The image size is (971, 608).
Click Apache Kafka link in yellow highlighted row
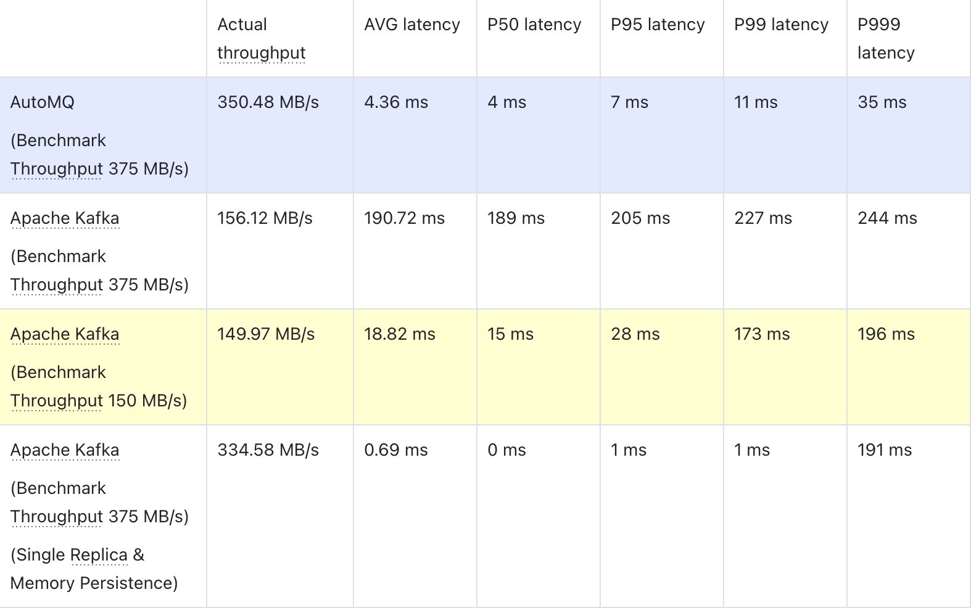(x=65, y=334)
